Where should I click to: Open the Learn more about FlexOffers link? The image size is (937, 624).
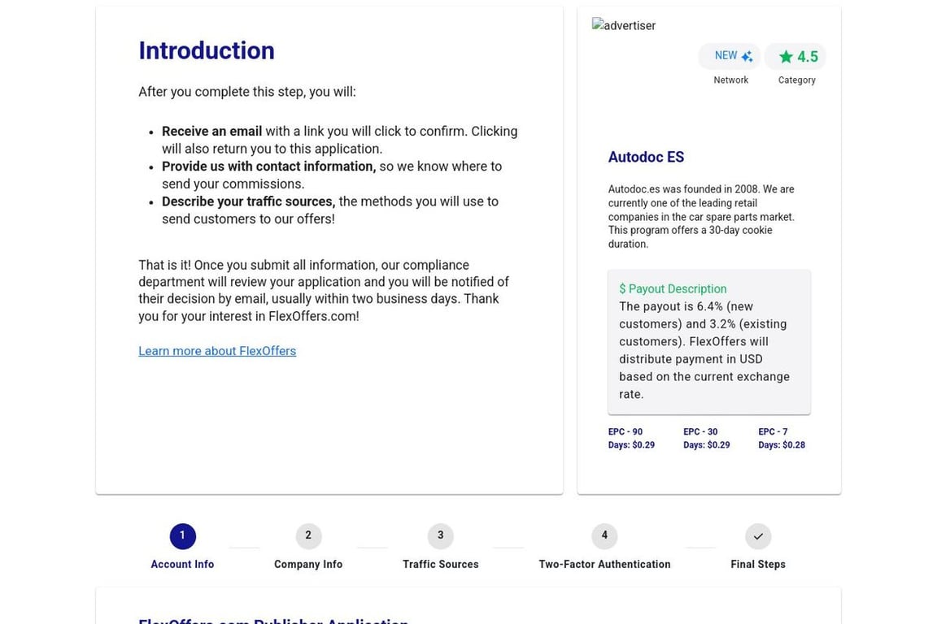[x=217, y=351]
